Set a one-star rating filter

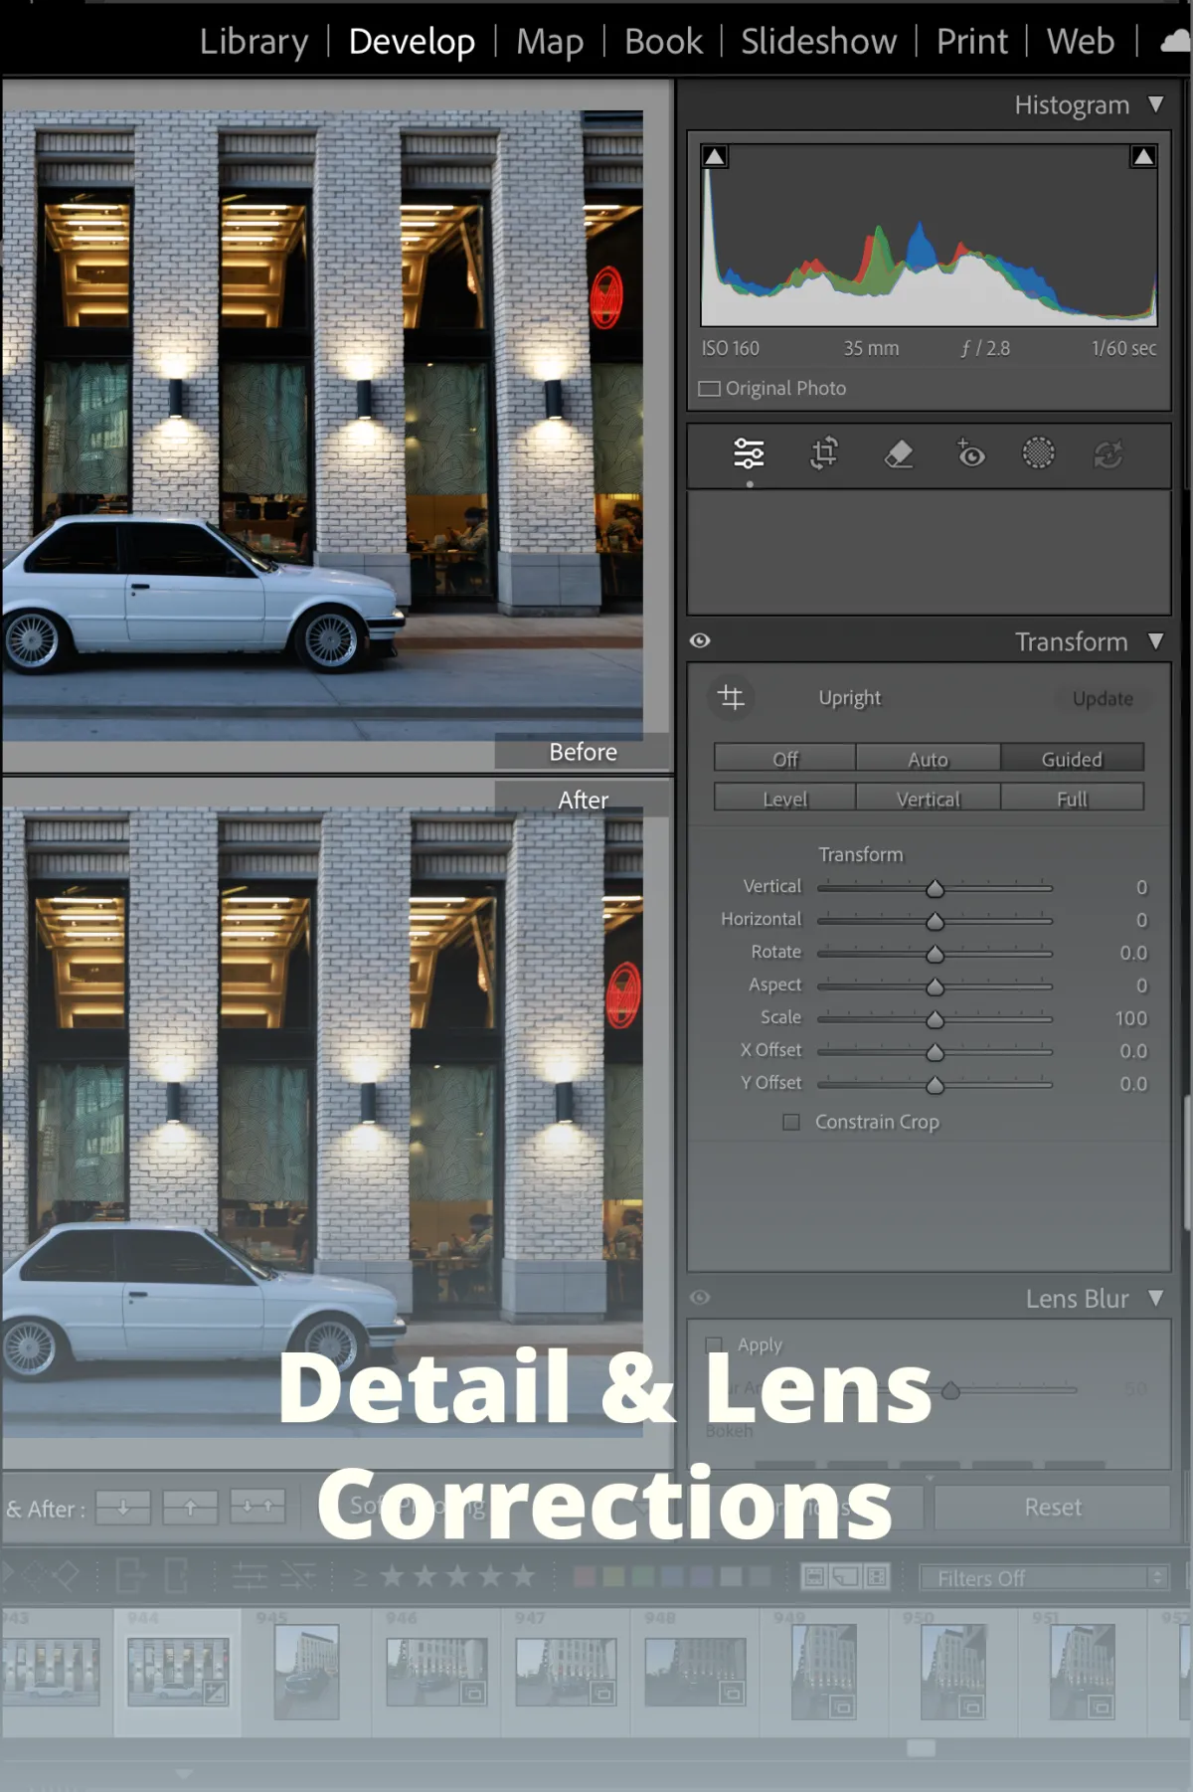[x=392, y=1576]
